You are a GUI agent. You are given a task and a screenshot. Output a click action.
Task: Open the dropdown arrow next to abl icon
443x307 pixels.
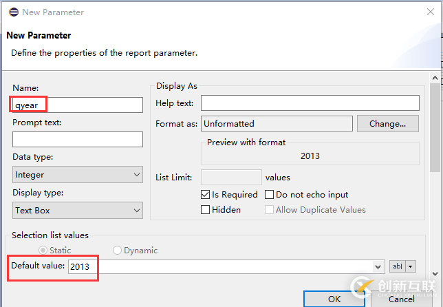pos(411,266)
